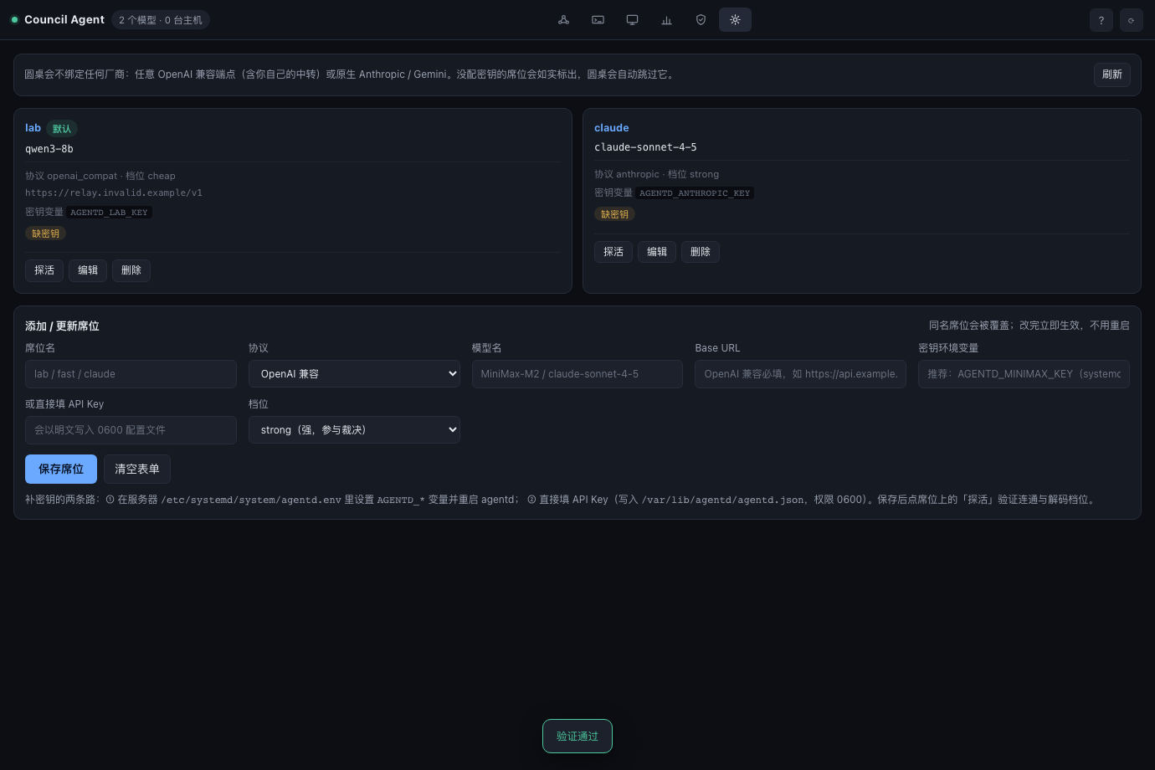
Task: Click 编辑 on the claude card
Action: coord(657,252)
